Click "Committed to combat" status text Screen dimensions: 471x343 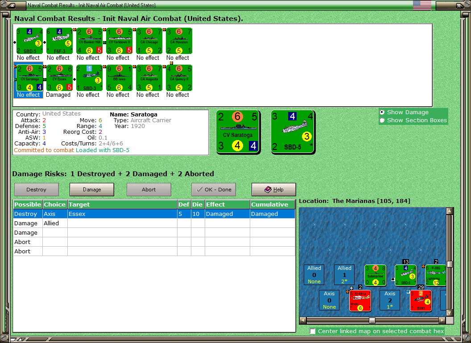(44, 150)
